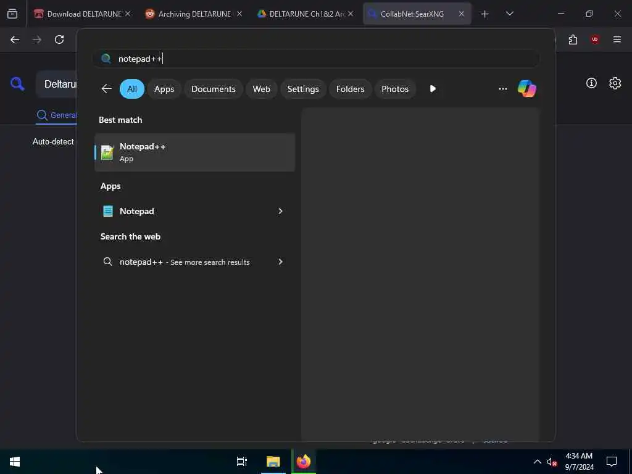Select the Apps filter
The height and width of the screenshot is (474, 632).
[164, 89]
